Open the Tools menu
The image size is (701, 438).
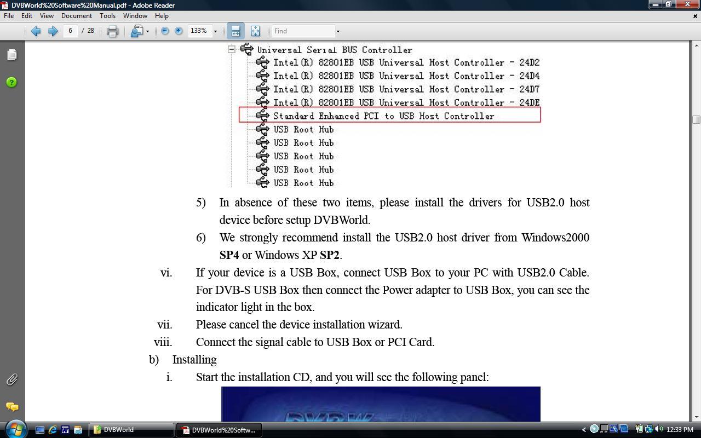point(107,16)
